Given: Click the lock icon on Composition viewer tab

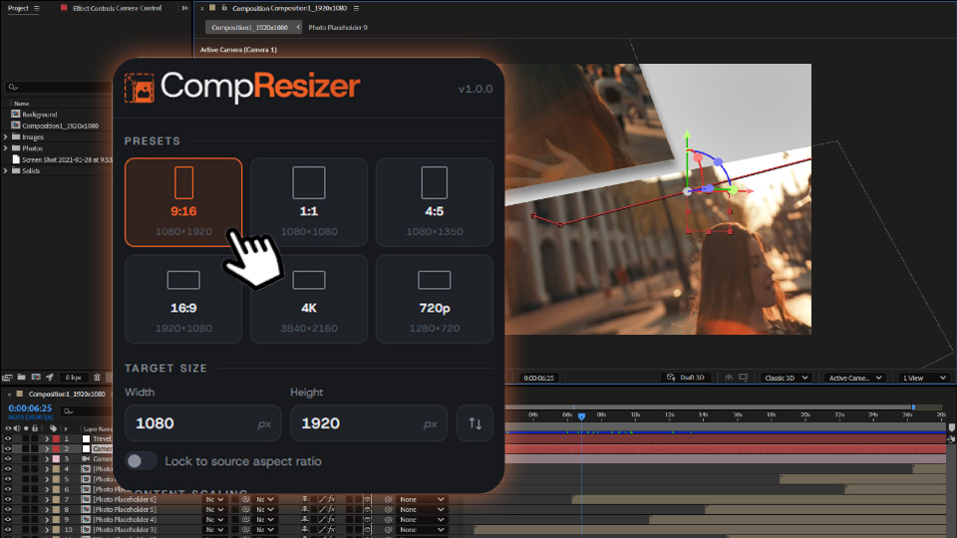Looking at the screenshot, I should click(224, 8).
